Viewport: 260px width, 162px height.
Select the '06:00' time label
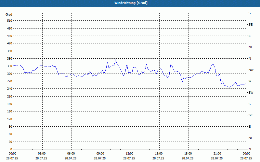click(x=71, y=154)
